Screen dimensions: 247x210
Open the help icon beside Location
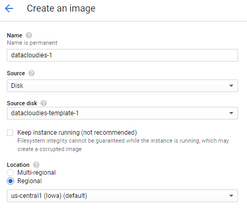tap(36, 165)
